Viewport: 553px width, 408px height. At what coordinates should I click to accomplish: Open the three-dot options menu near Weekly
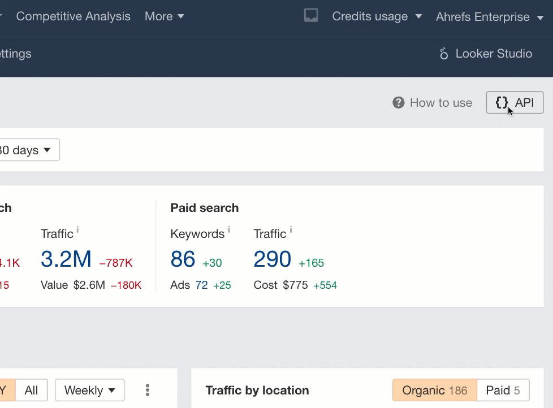pos(147,390)
